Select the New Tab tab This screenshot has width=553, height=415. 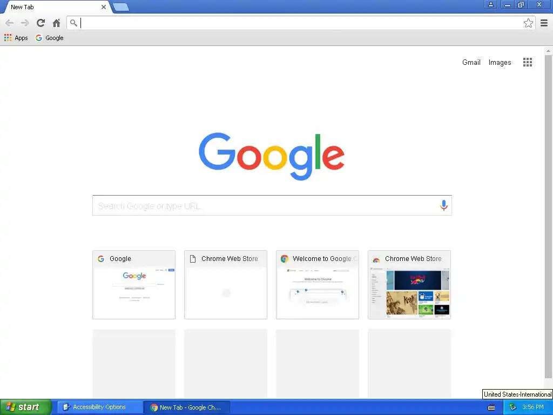[x=56, y=7]
